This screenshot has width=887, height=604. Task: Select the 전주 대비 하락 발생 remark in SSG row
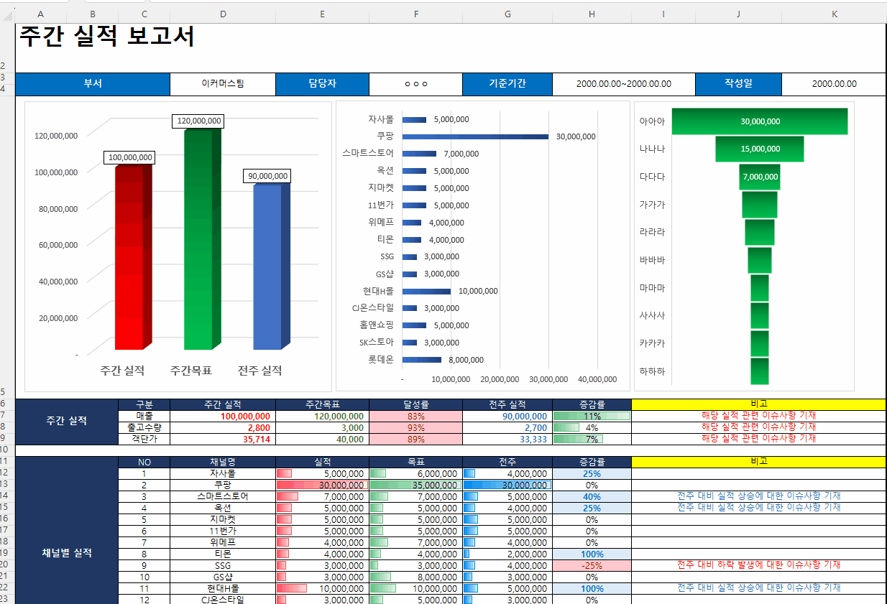point(758,565)
